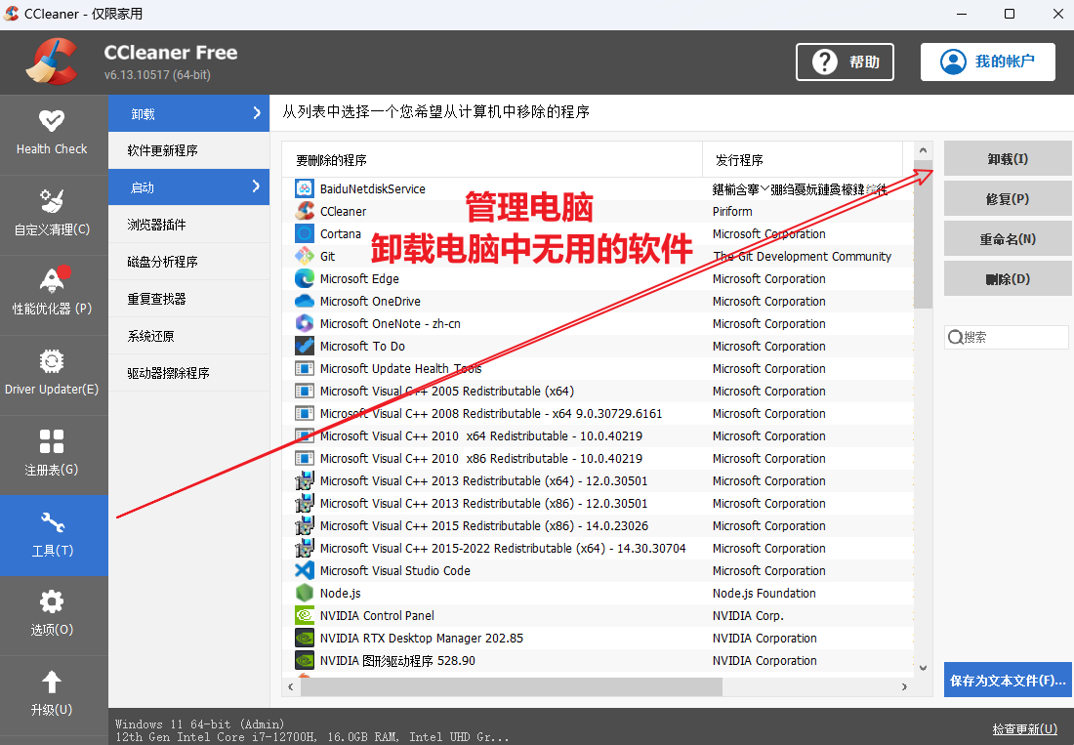The image size is (1074, 745).
Task: Open the Registry (注册表) section
Action: click(52, 455)
